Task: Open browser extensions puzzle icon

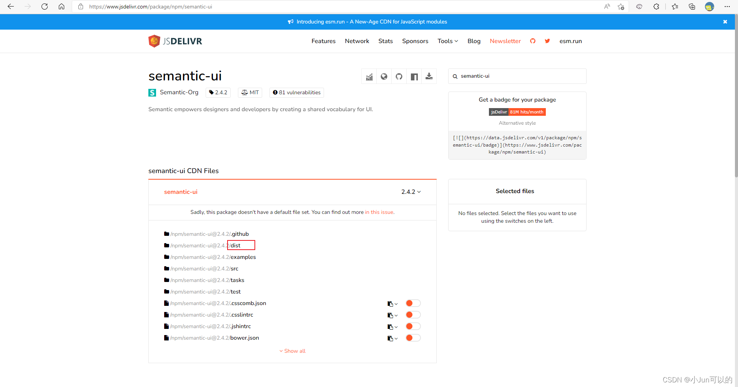Action: click(x=656, y=7)
